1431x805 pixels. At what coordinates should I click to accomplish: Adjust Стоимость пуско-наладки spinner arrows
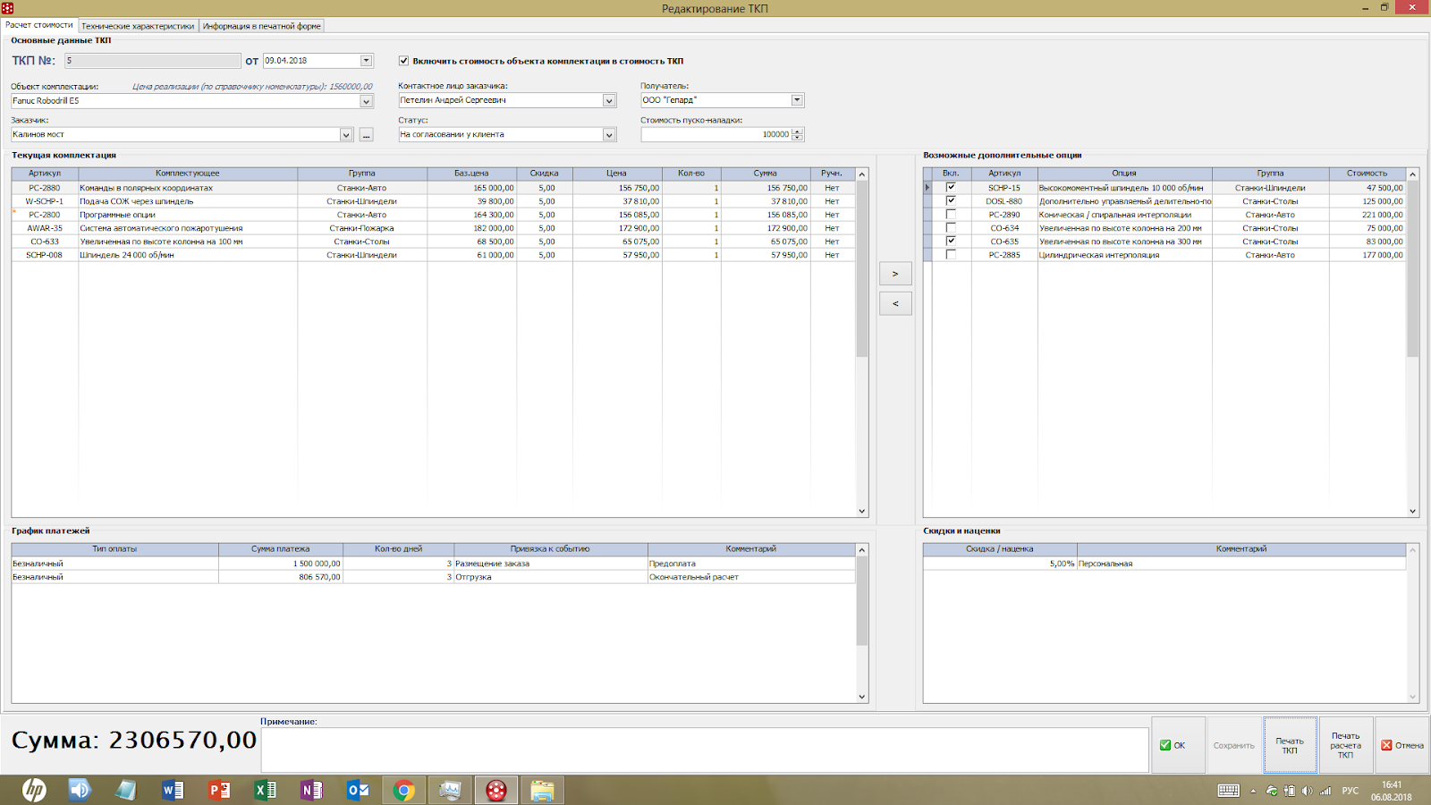click(x=798, y=134)
